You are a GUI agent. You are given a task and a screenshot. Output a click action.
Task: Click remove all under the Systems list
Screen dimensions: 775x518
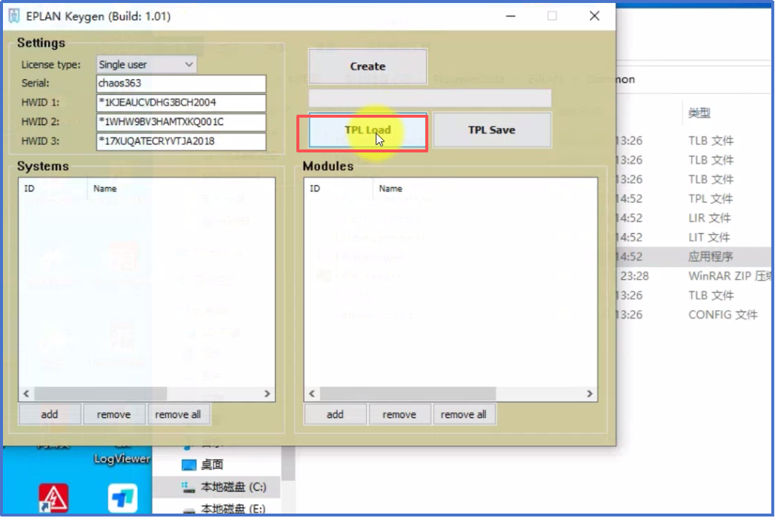[x=178, y=414]
